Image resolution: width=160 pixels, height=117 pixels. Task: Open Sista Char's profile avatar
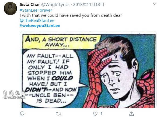[x=10, y=8]
